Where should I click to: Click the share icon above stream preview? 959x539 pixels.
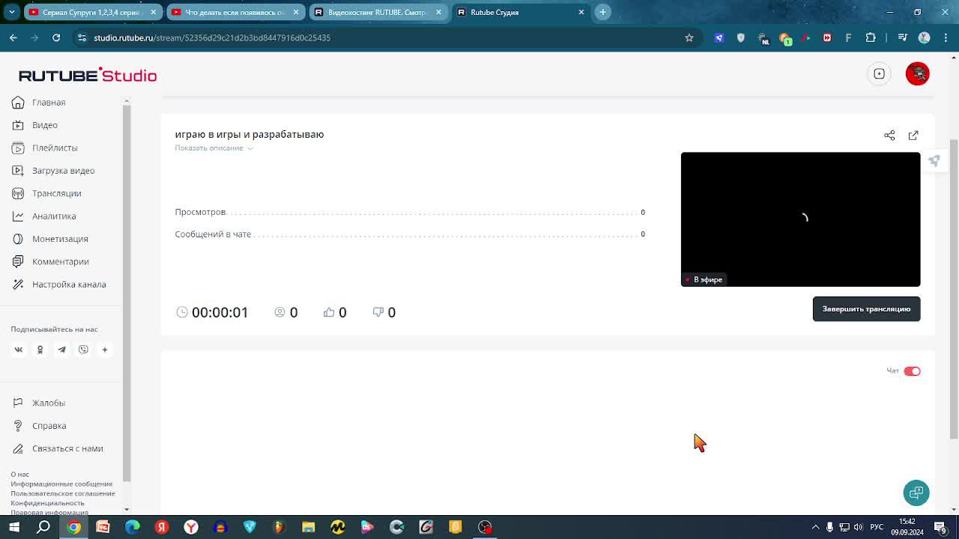[889, 135]
